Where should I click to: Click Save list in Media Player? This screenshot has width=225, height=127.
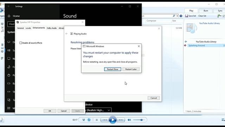coord(191,16)
